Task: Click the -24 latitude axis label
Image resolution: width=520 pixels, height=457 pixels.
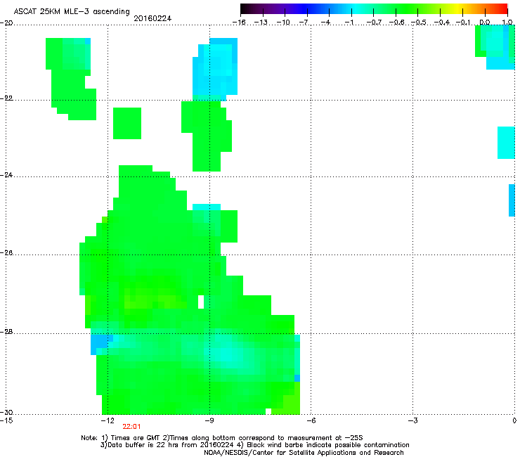Action: [x=6, y=175]
